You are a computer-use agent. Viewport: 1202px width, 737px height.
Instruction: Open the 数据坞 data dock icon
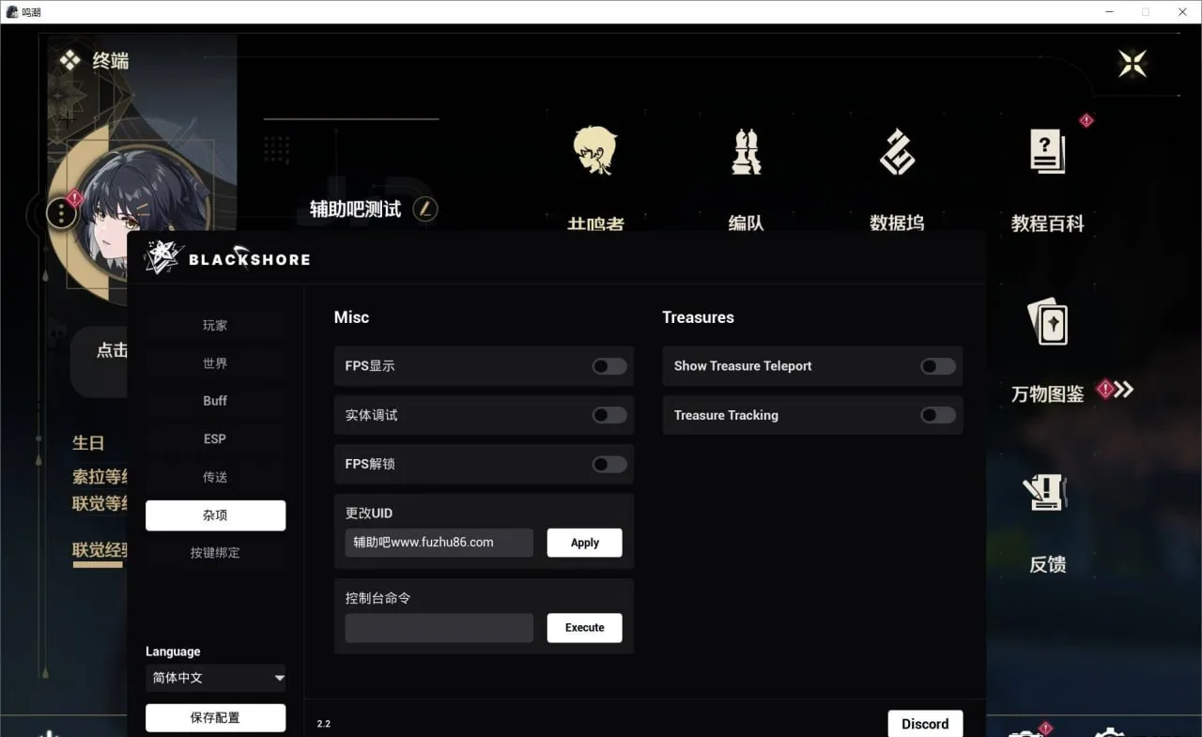coord(897,152)
